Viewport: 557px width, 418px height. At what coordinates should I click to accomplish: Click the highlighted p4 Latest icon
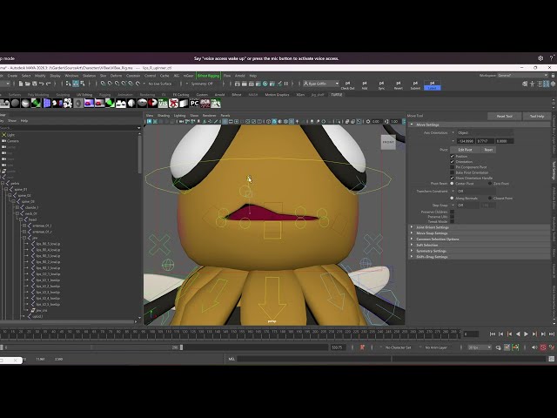(433, 85)
